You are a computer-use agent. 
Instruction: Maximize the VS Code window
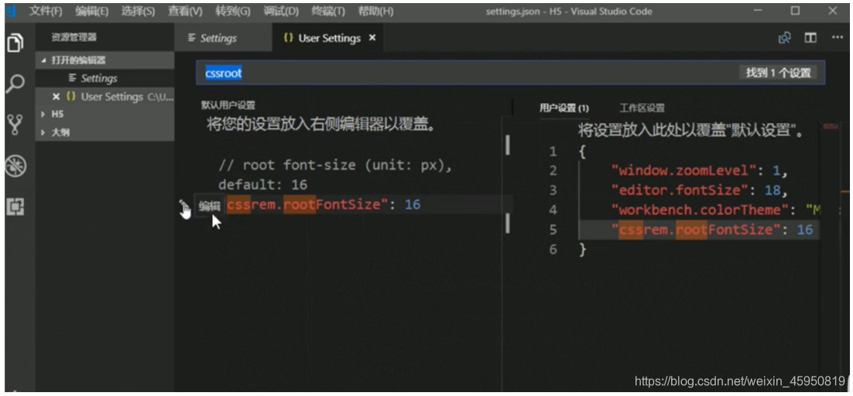click(x=796, y=11)
